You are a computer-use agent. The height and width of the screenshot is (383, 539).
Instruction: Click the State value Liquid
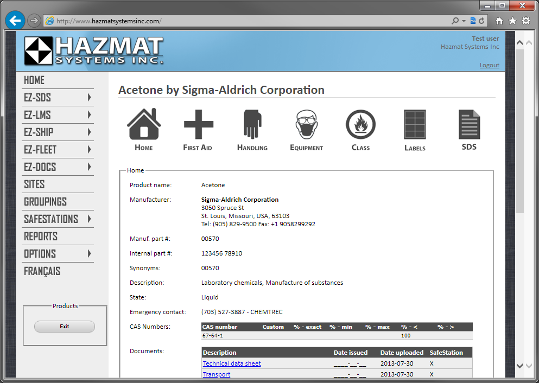pyautogui.click(x=210, y=297)
